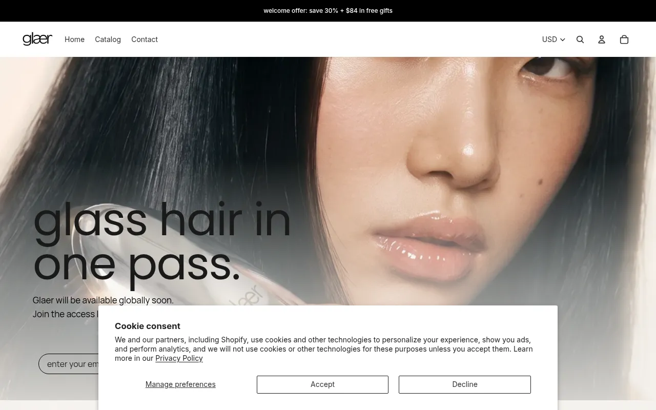The image size is (656, 410).
Task: Accept cookies in consent dialog
Action: tap(322, 384)
